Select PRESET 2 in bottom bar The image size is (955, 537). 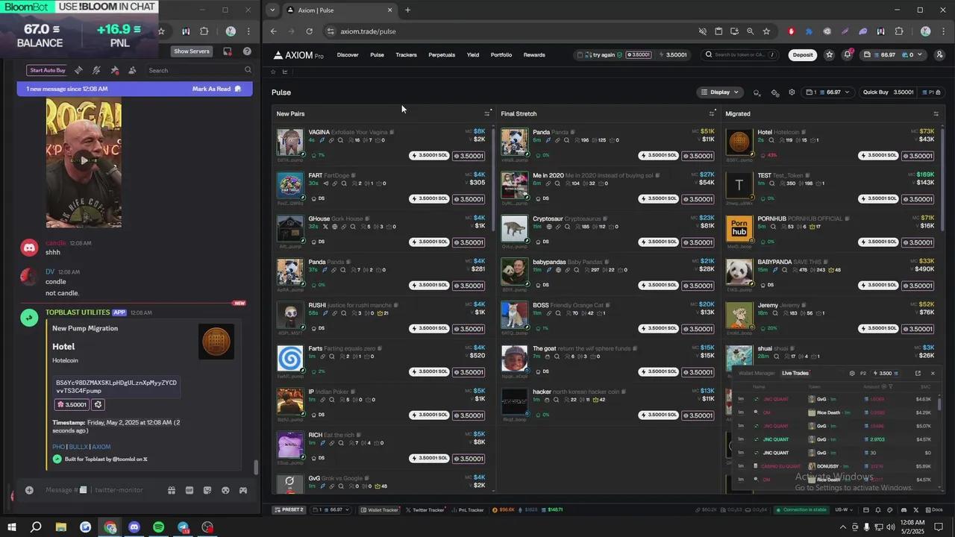[289, 510]
